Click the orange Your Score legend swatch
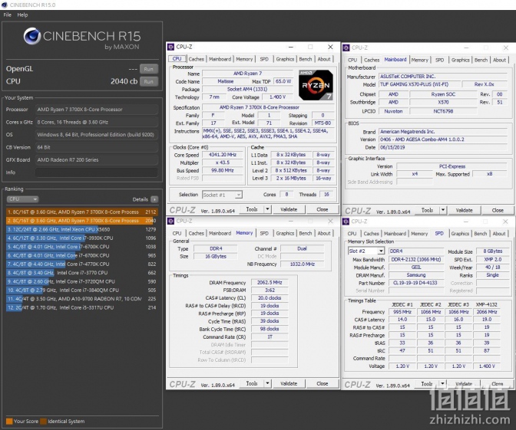The height and width of the screenshot is (430, 516). click(9, 422)
